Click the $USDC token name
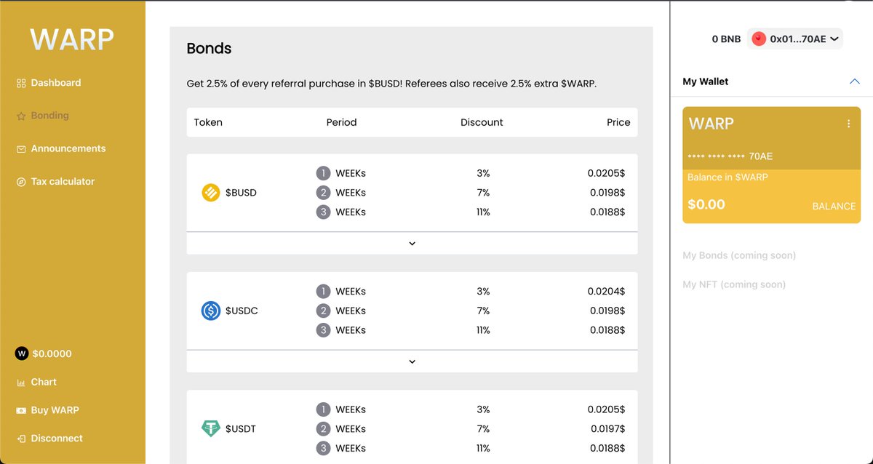 [242, 311]
